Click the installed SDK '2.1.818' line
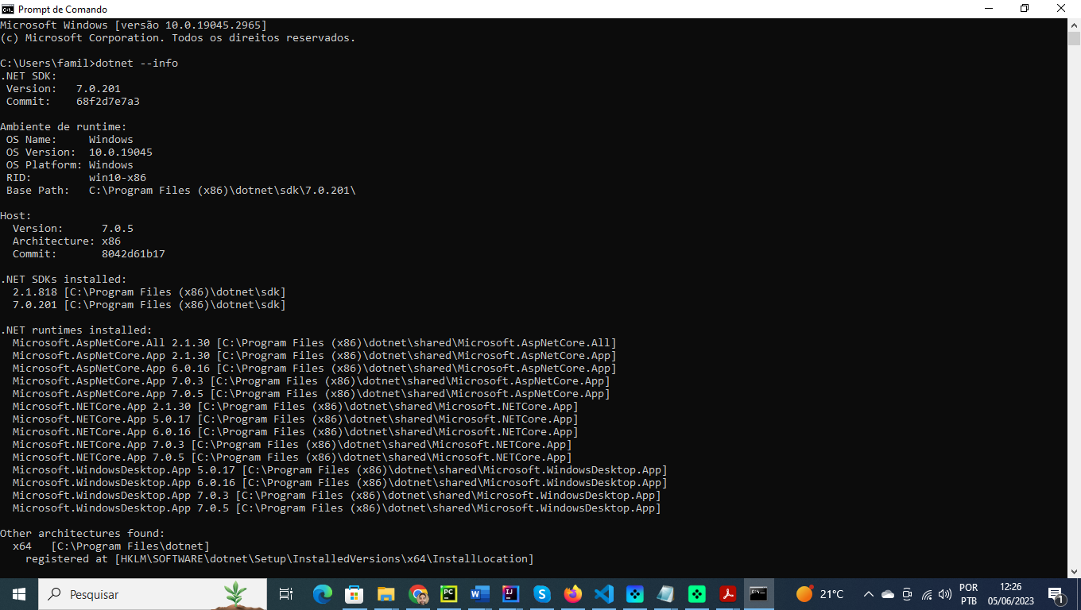Image resolution: width=1081 pixels, height=610 pixels. point(149,291)
